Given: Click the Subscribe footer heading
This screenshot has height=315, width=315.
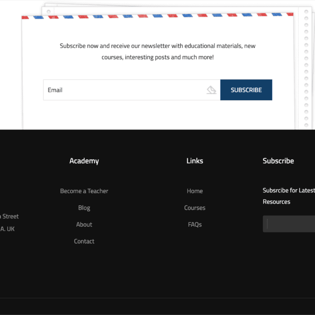Looking at the screenshot, I should point(278,161).
